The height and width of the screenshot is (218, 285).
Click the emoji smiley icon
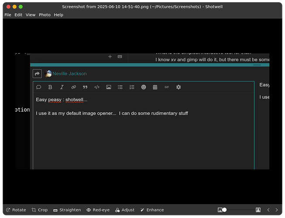point(144,87)
